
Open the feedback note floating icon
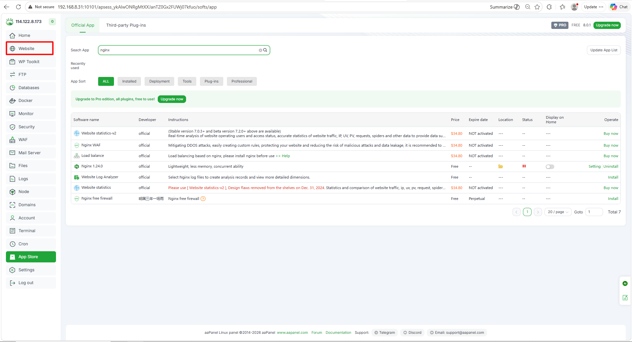[625, 298]
